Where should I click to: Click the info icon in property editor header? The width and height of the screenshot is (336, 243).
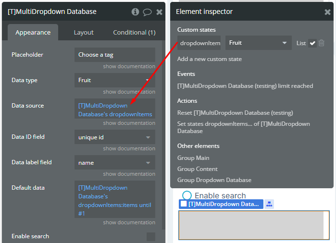click(136, 12)
